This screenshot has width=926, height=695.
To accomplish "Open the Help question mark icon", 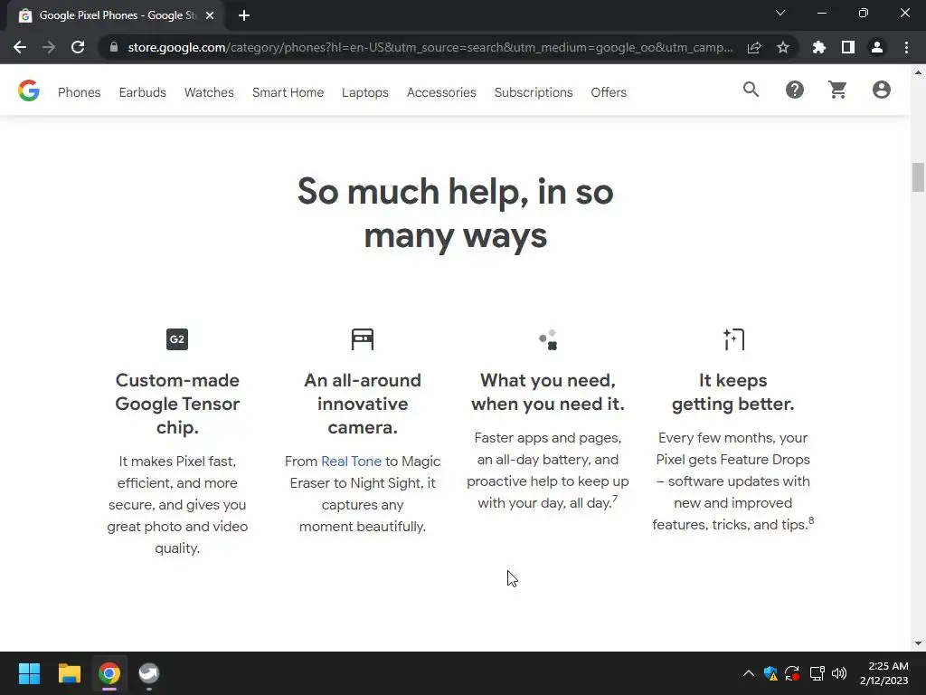I will tap(794, 90).
